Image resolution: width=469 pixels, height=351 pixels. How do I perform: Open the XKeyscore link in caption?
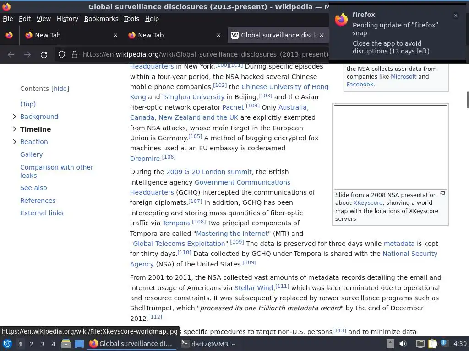tap(368, 203)
